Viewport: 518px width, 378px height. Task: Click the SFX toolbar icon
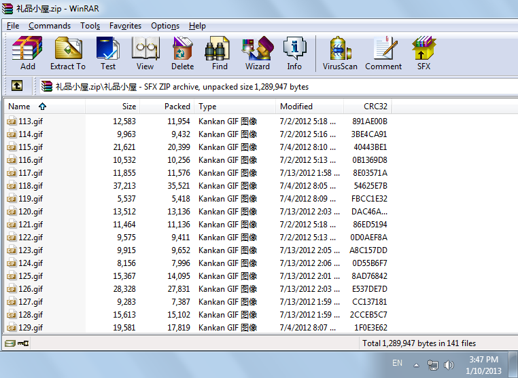pyautogui.click(x=424, y=54)
